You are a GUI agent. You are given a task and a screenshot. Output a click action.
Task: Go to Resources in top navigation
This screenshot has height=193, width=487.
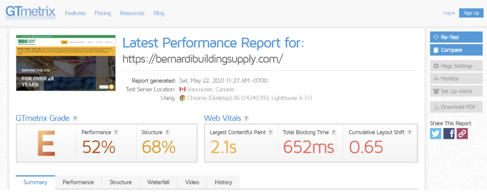coord(132,13)
